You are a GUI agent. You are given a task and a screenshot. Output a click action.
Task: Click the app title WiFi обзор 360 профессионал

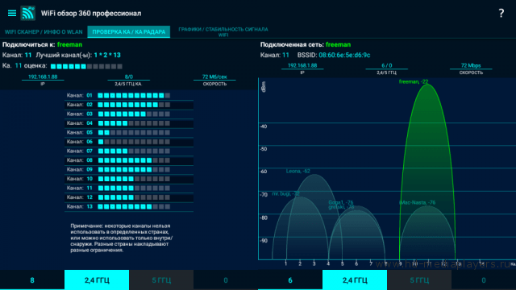pyautogui.click(x=91, y=14)
